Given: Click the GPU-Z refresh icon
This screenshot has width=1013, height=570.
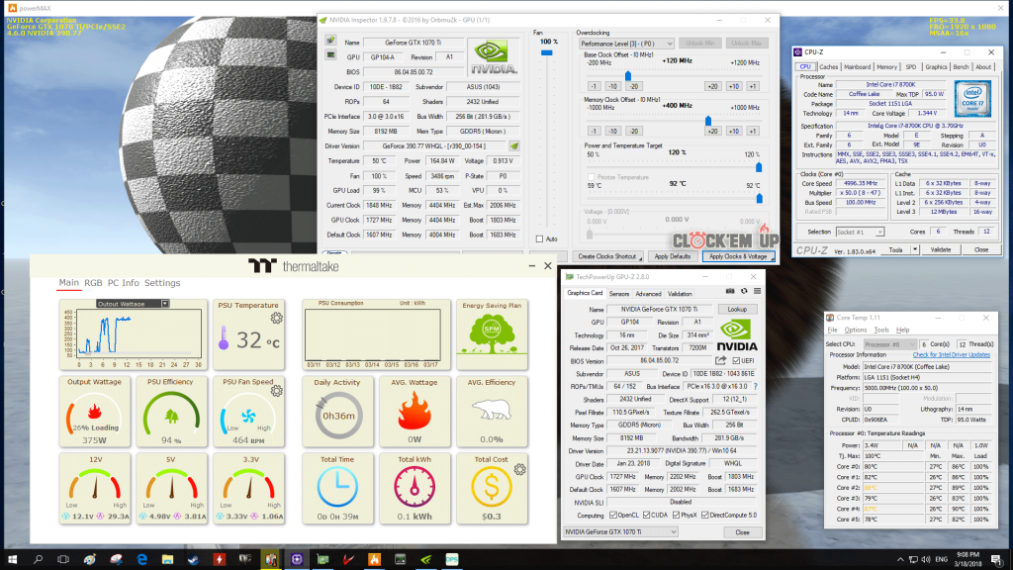Looking at the screenshot, I should [x=743, y=291].
